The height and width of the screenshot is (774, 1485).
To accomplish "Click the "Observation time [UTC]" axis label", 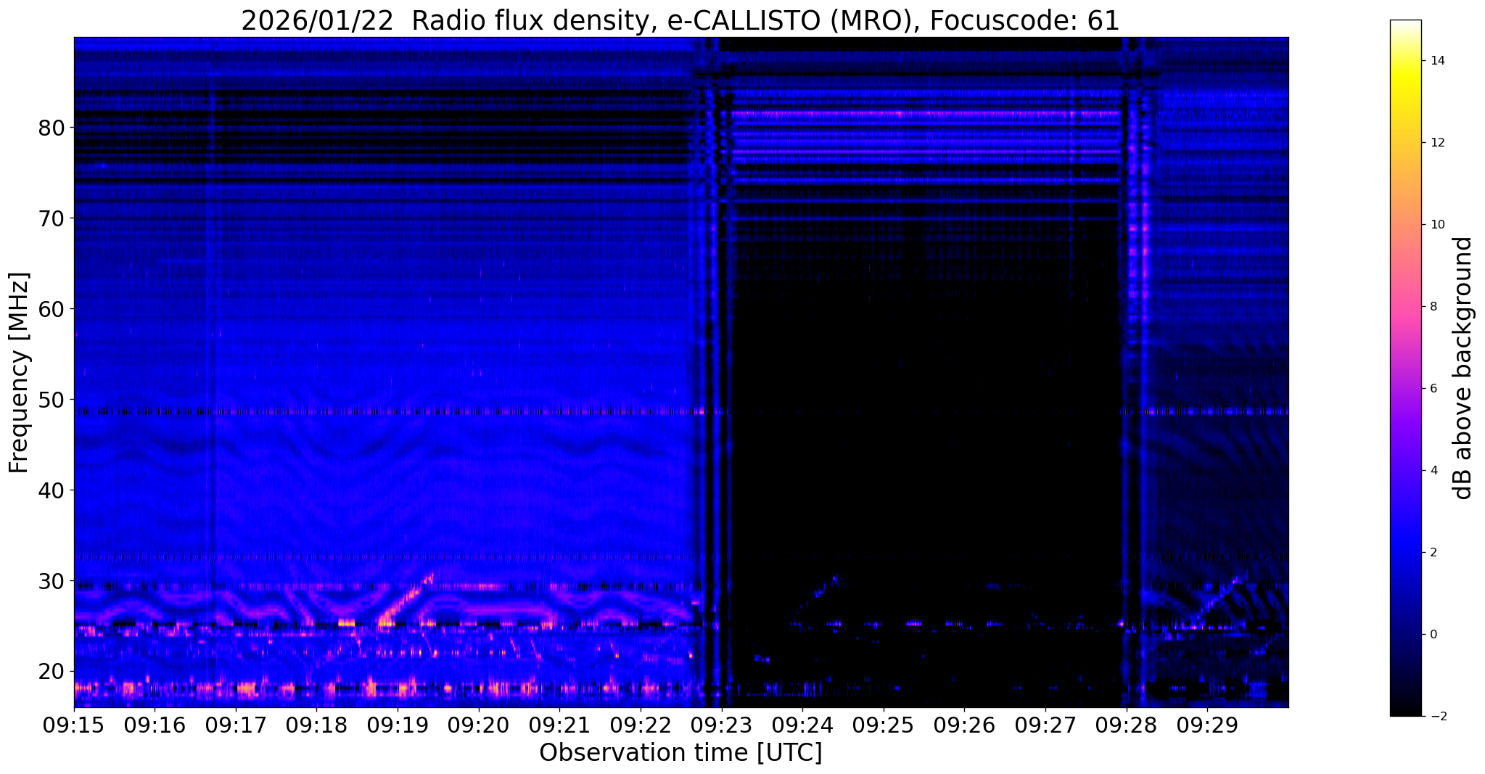I will coord(680,753).
